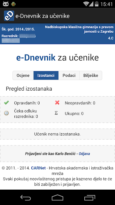Click the green checkmark Opravdanih icon
The width and height of the screenshot is (115, 205).
[x=6, y=102]
